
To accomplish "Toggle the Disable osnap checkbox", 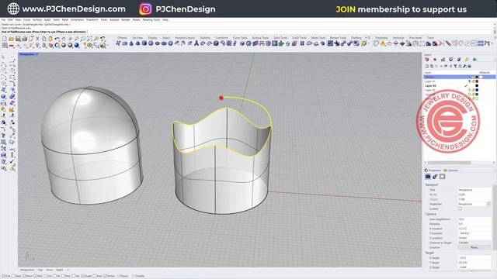I will coord(133,276).
